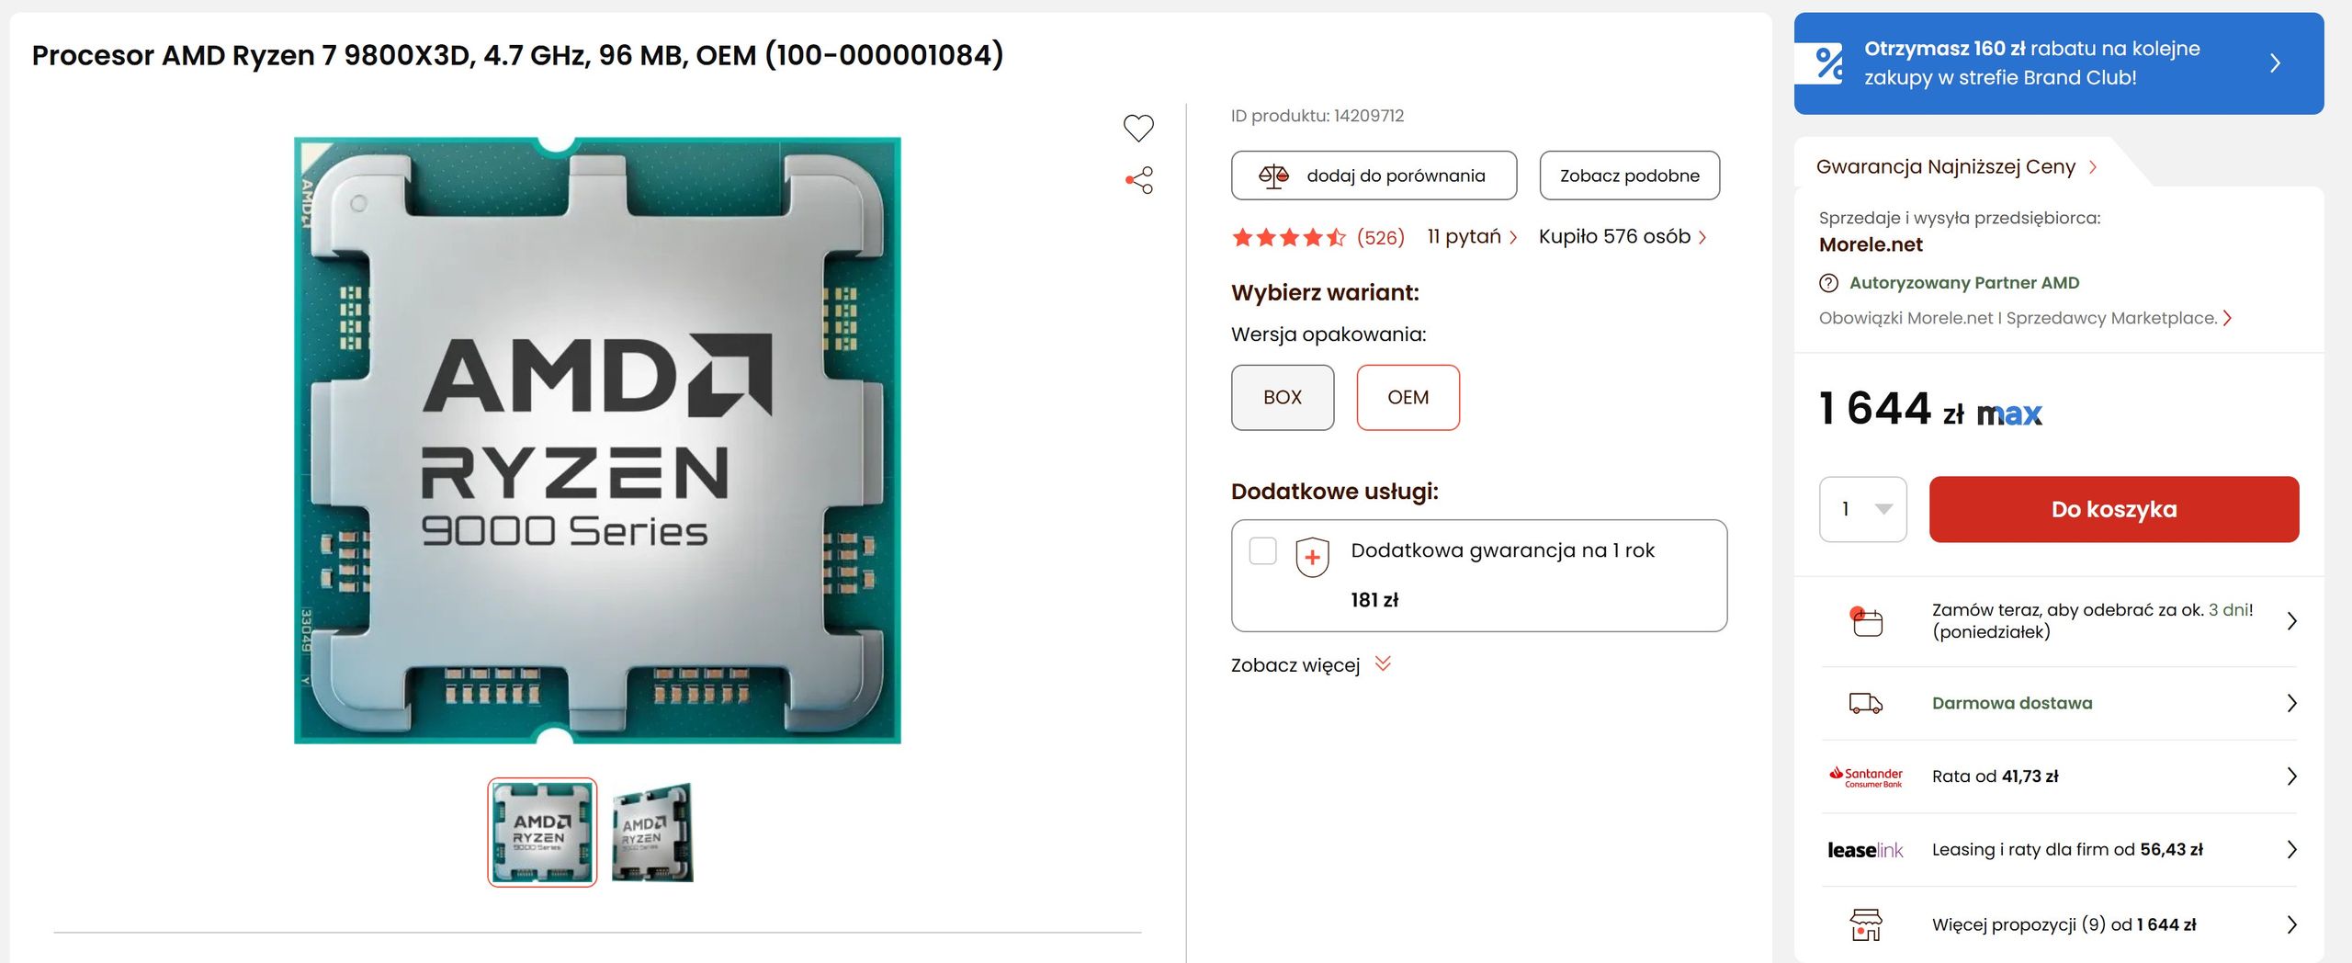The height and width of the screenshot is (963, 2352).
Task: Click the store icon beside more offers
Action: tap(1866, 924)
